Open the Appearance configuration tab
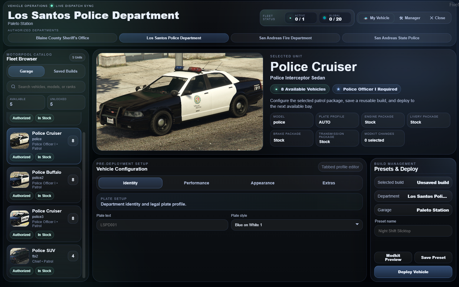 pos(262,183)
